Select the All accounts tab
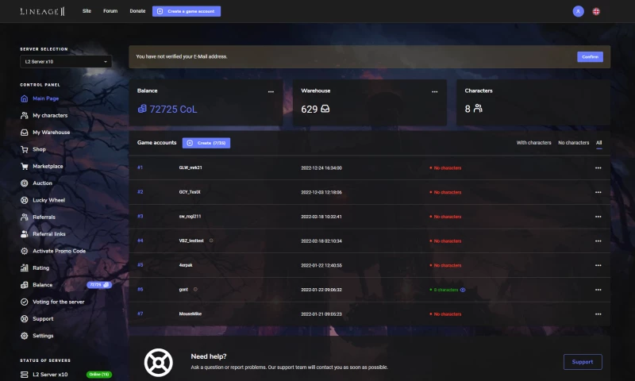 coord(599,143)
